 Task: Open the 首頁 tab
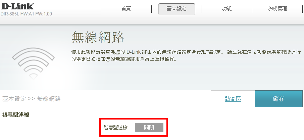click(x=126, y=9)
